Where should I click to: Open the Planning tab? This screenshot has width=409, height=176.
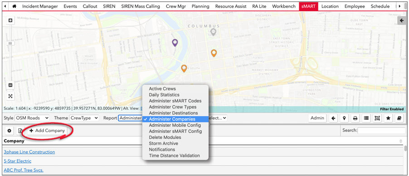200,6
